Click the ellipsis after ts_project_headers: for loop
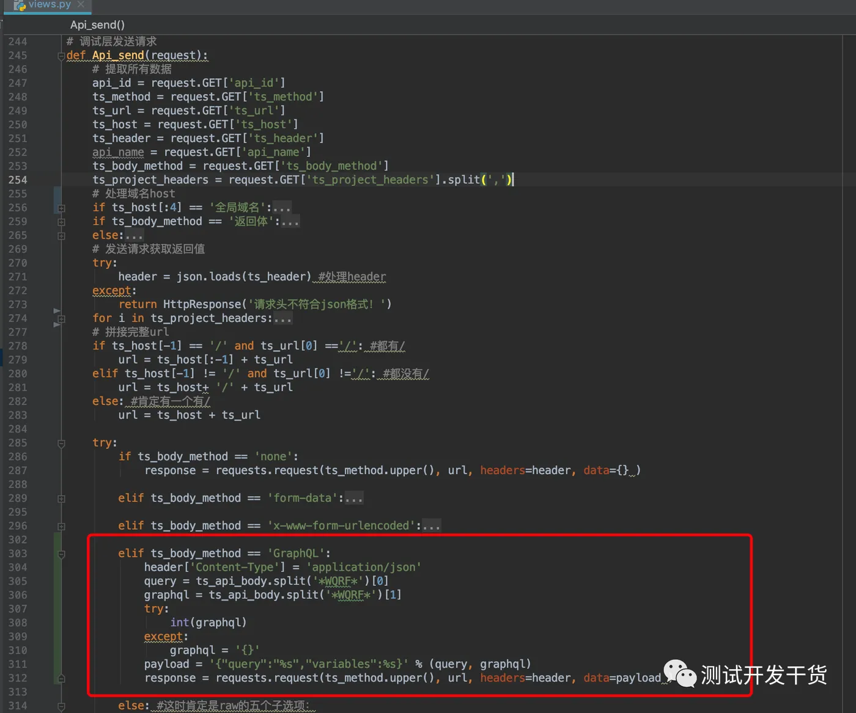856x713 pixels. pyautogui.click(x=282, y=318)
